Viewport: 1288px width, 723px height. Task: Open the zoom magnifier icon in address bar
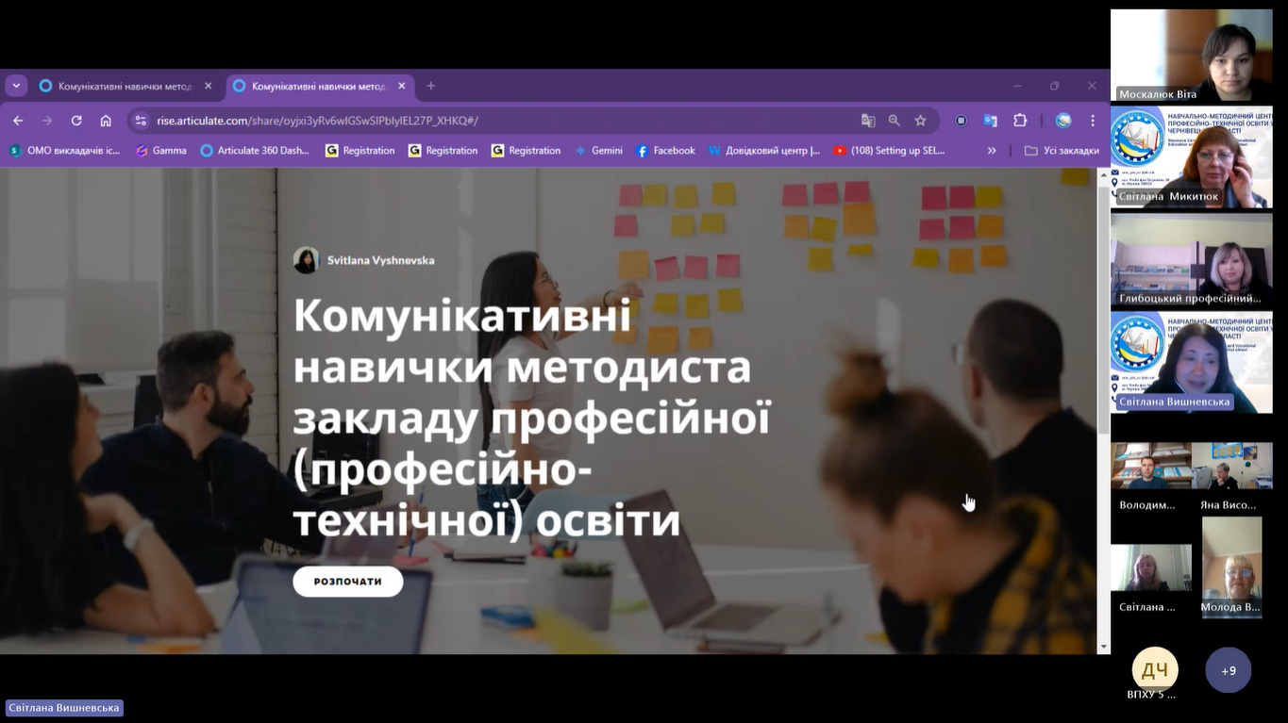(894, 121)
